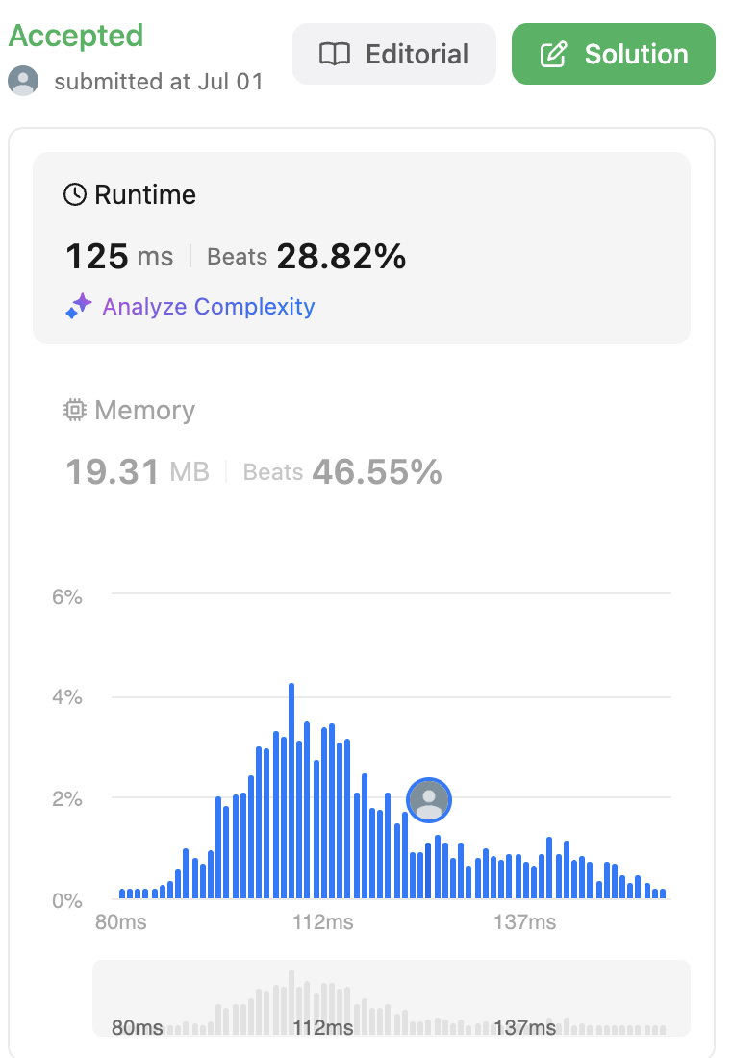
Task: Click the Analyze Complexity link
Action: point(209,306)
